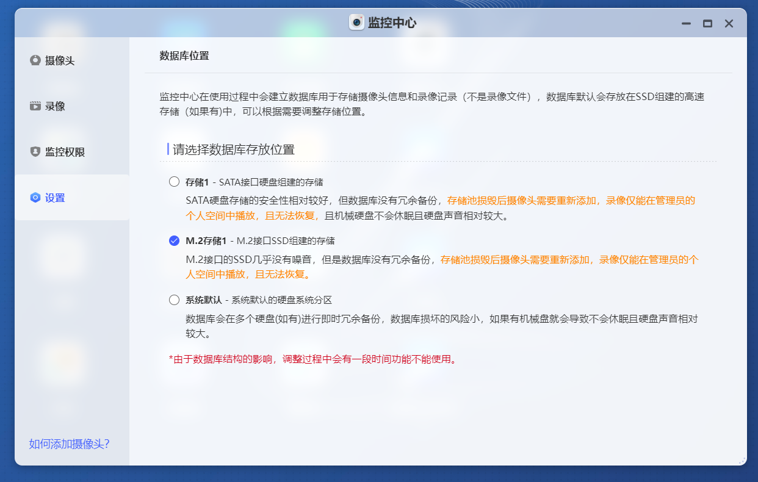This screenshot has width=758, height=482.
Task: Click the film clapper icon beside 录像
Action: coord(35,106)
